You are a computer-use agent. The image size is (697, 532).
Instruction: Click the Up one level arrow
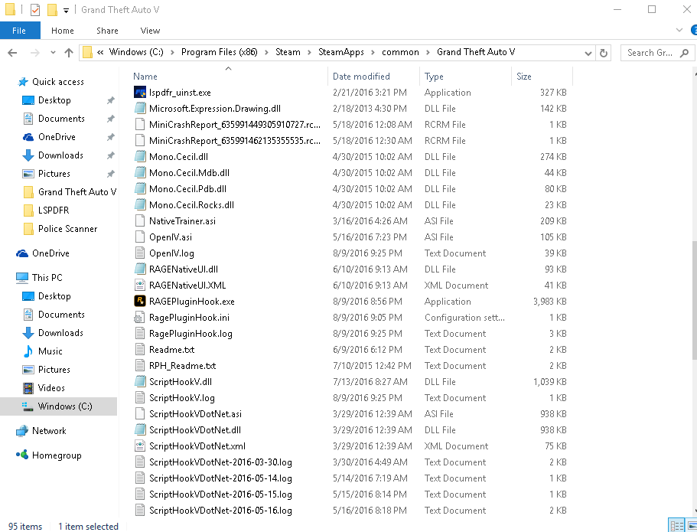pyautogui.click(x=68, y=53)
